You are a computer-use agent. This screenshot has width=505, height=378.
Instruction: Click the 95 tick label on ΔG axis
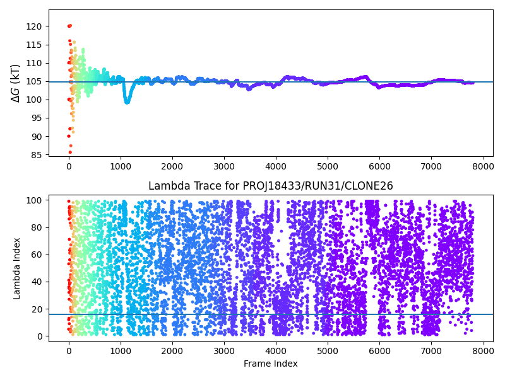(x=37, y=118)
